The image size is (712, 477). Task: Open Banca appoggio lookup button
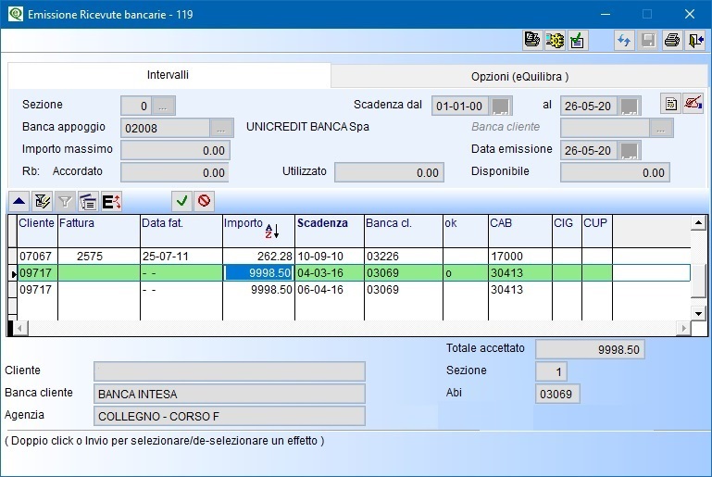[222, 128]
